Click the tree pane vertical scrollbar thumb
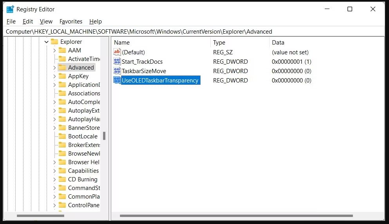This screenshot has width=389, height=224. tap(104, 136)
